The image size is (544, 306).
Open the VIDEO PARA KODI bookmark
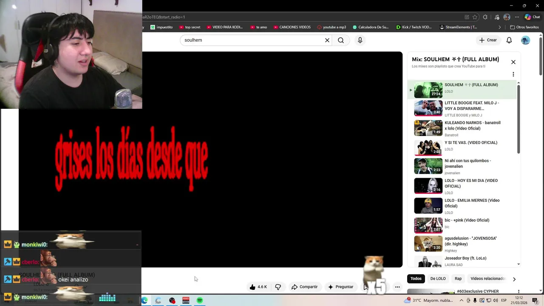coord(224,27)
